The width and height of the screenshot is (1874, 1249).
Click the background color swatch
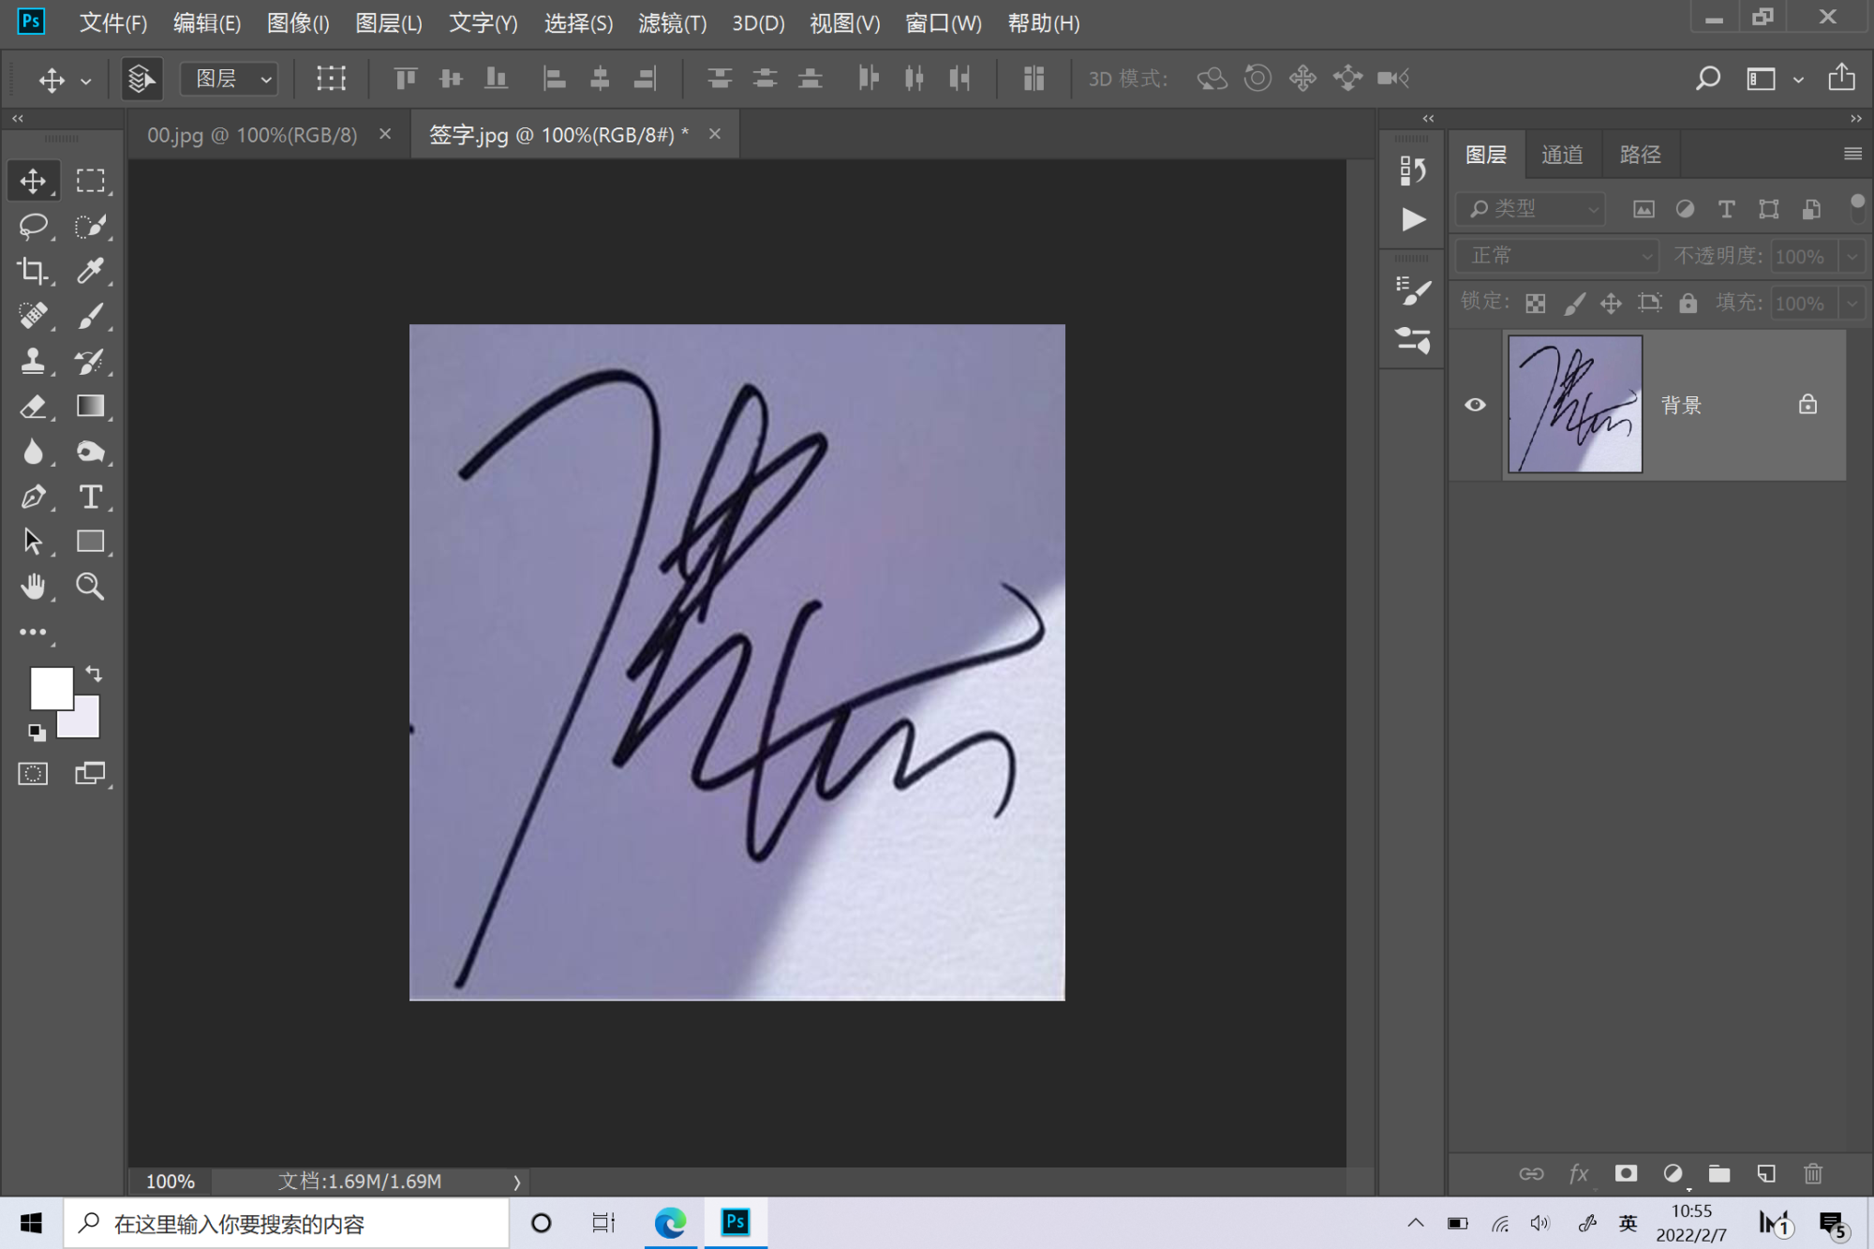(x=86, y=723)
